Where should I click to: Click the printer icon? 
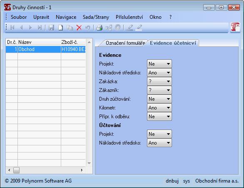pyautogui.click(x=99, y=28)
